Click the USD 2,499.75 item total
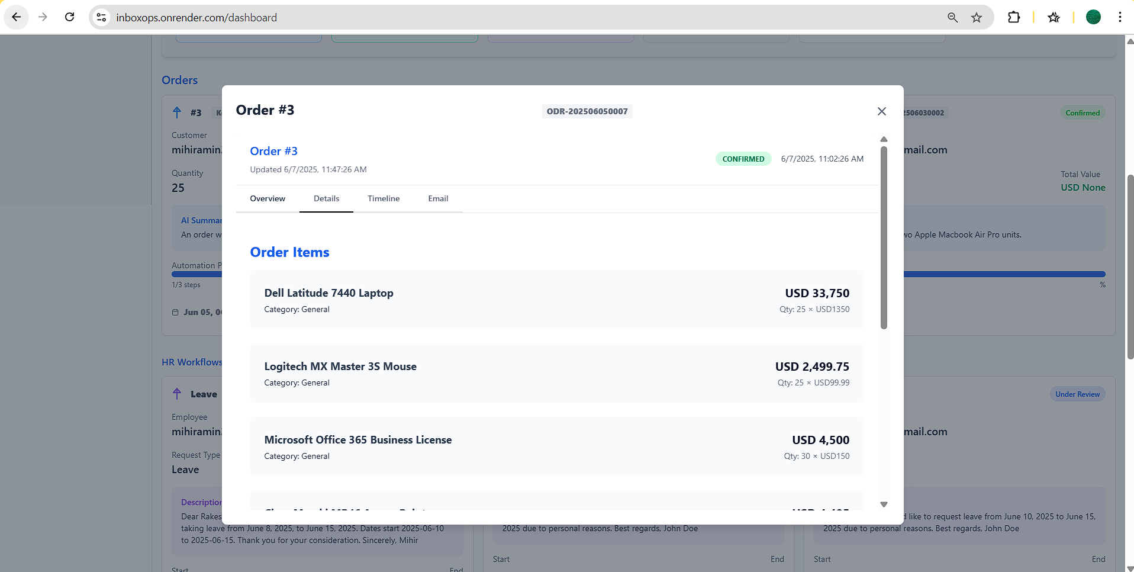This screenshot has width=1134, height=572. tap(813, 367)
